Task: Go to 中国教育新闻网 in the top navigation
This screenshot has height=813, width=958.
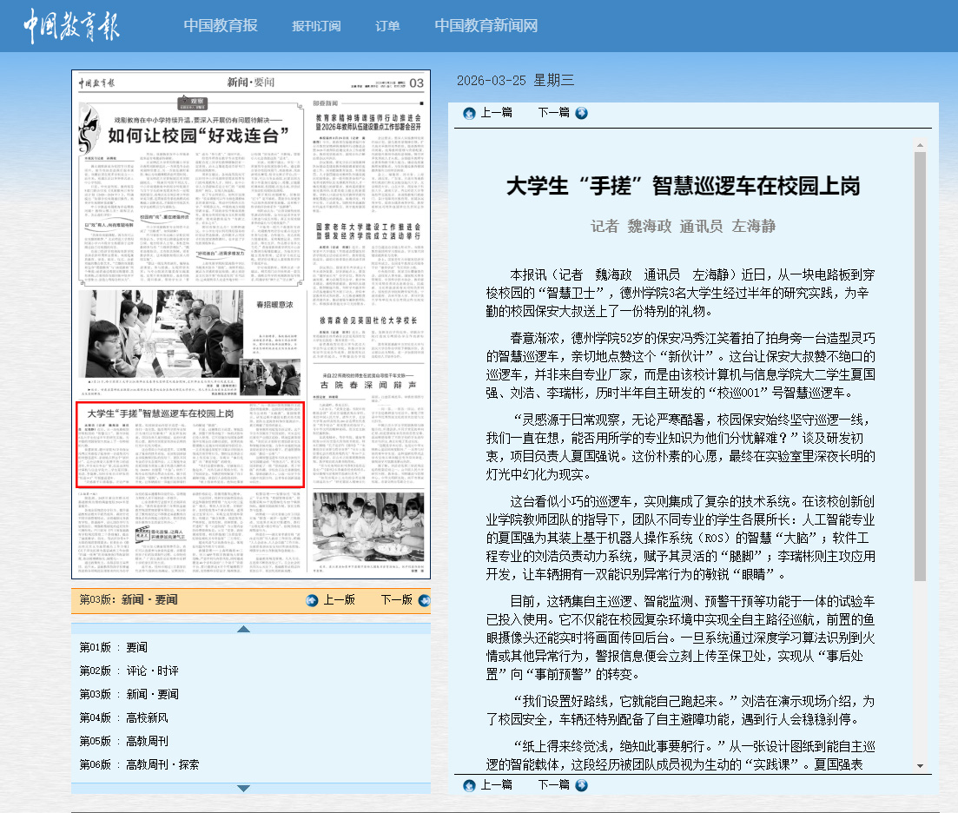Action: pos(486,26)
